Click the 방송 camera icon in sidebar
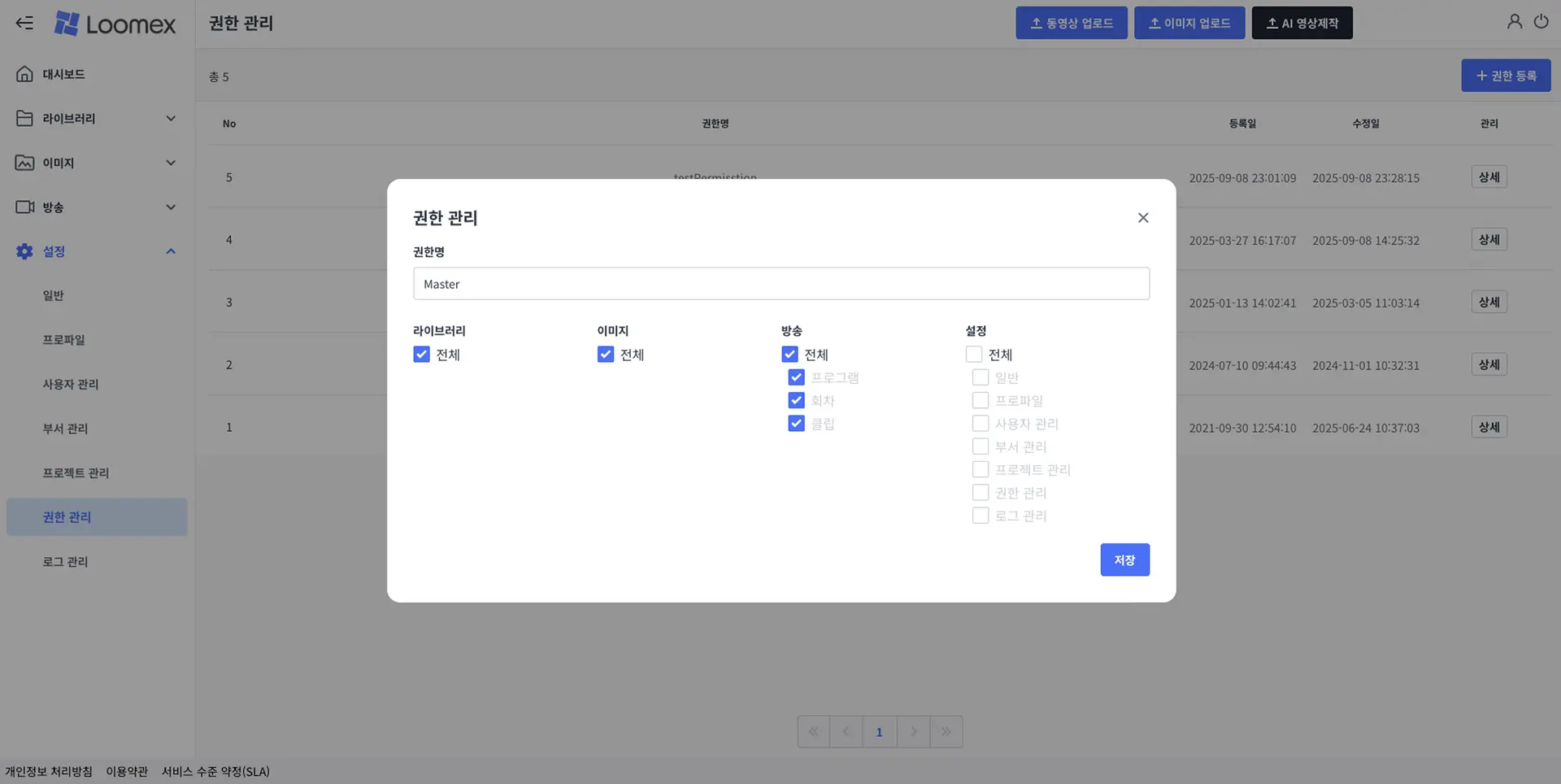This screenshot has width=1561, height=784. [x=24, y=207]
